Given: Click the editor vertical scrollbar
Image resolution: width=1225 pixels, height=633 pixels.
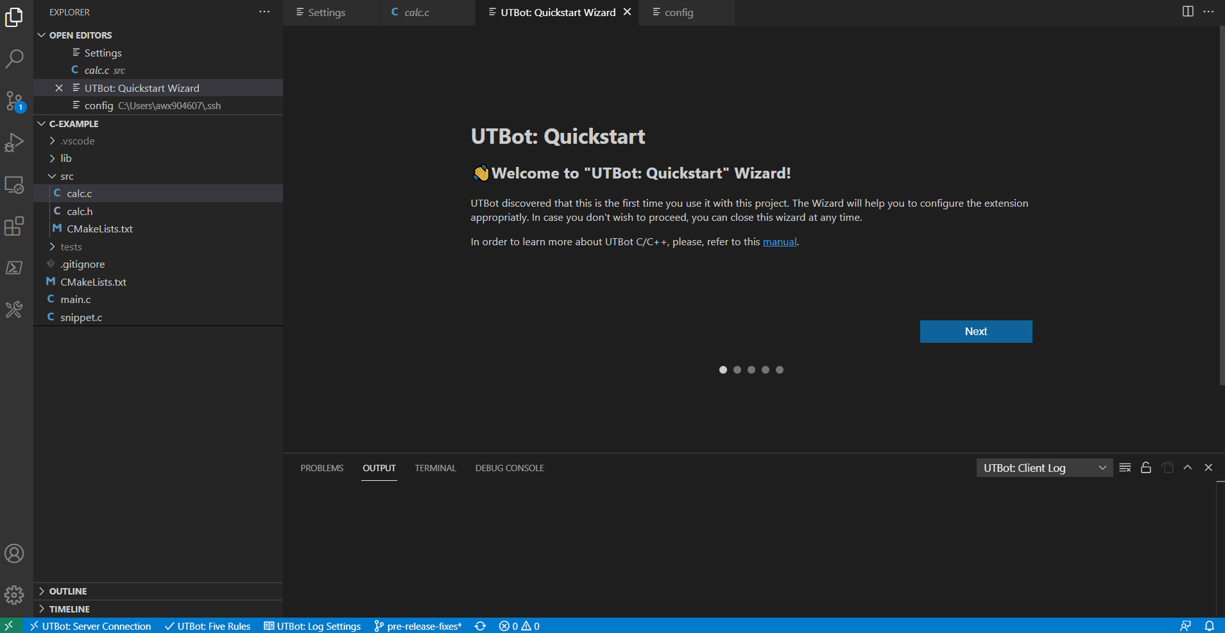Looking at the screenshot, I should 1222,205.
